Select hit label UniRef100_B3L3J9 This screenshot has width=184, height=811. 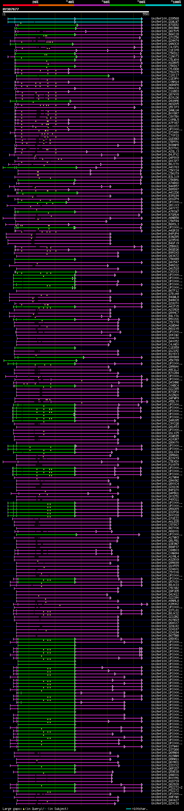point(165,177)
